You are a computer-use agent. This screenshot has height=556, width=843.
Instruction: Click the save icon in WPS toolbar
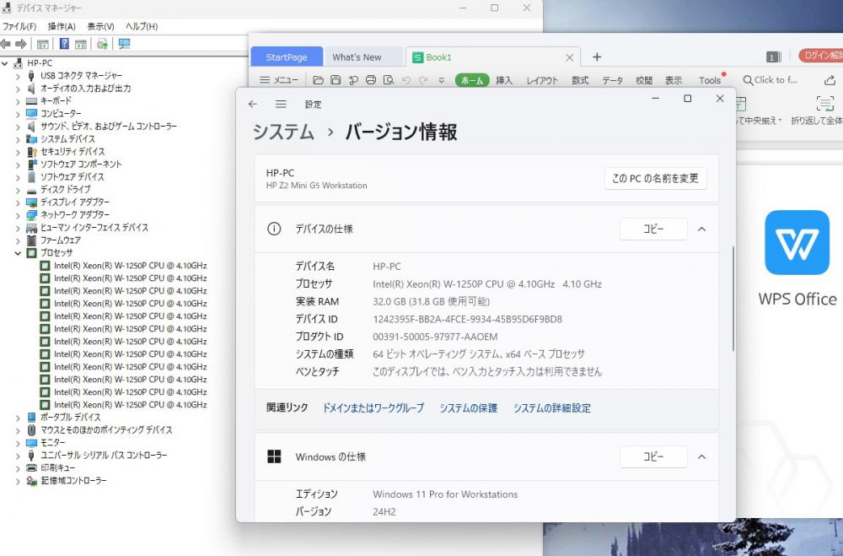click(x=336, y=80)
